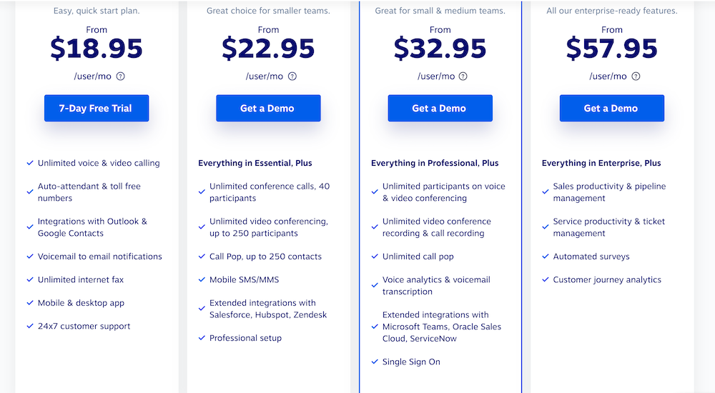Click help icon next to $57.95 /user/mo
This screenshot has width=715, height=393.
(636, 76)
